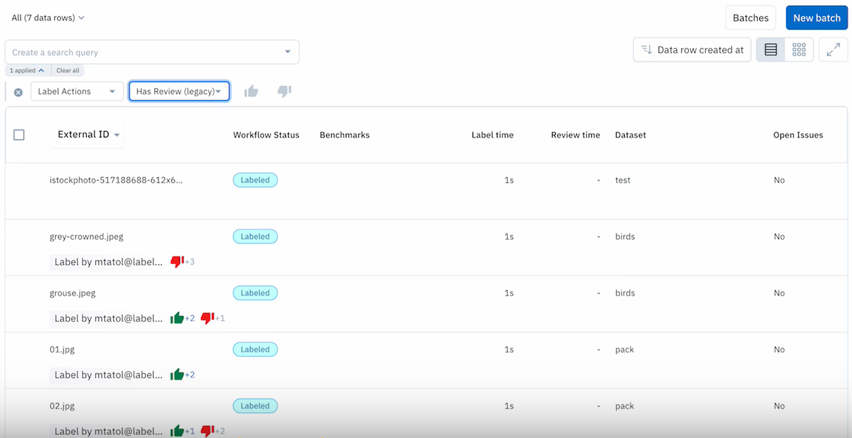The width and height of the screenshot is (852, 438).
Task: Click Labeled status badge of istockphoto row
Action: pos(255,180)
